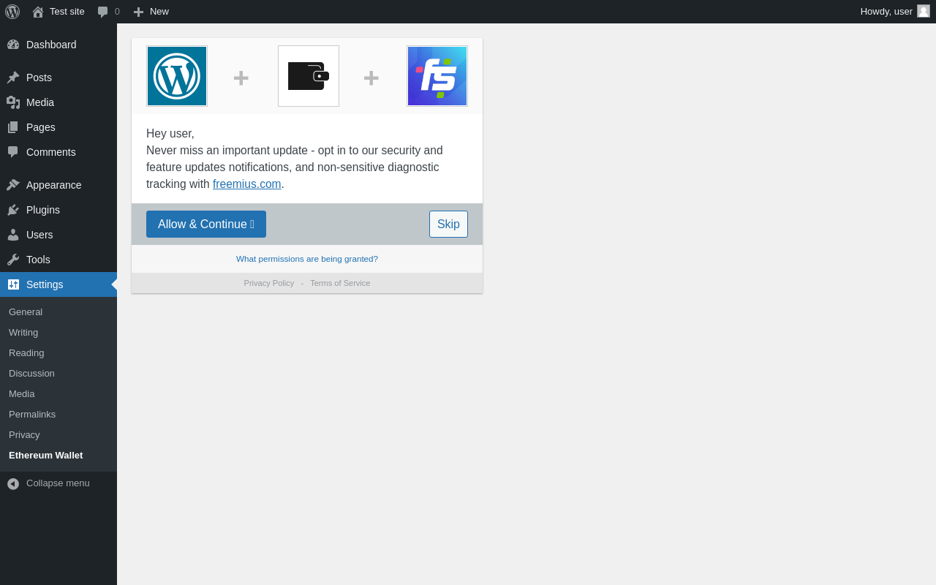Viewport: 936px width, 585px height.
Task: Click the Settings sliders icon
Action: tap(13, 284)
